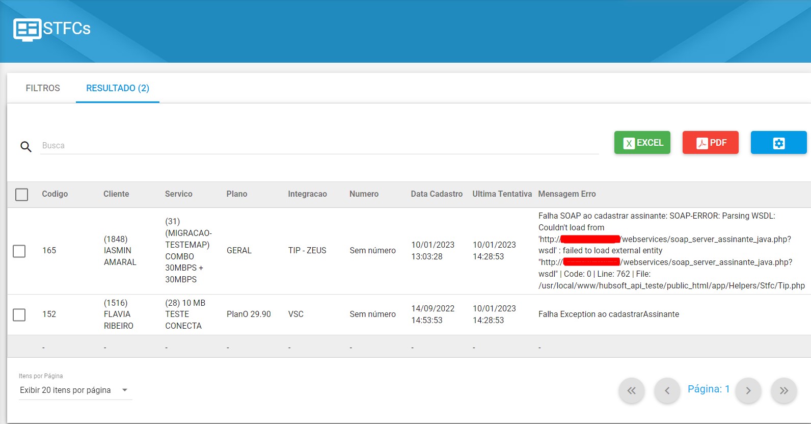Image resolution: width=811 pixels, height=424 pixels.
Task: Click the client cell (1516) FLAVIA RIBEIRO
Action: (119, 314)
